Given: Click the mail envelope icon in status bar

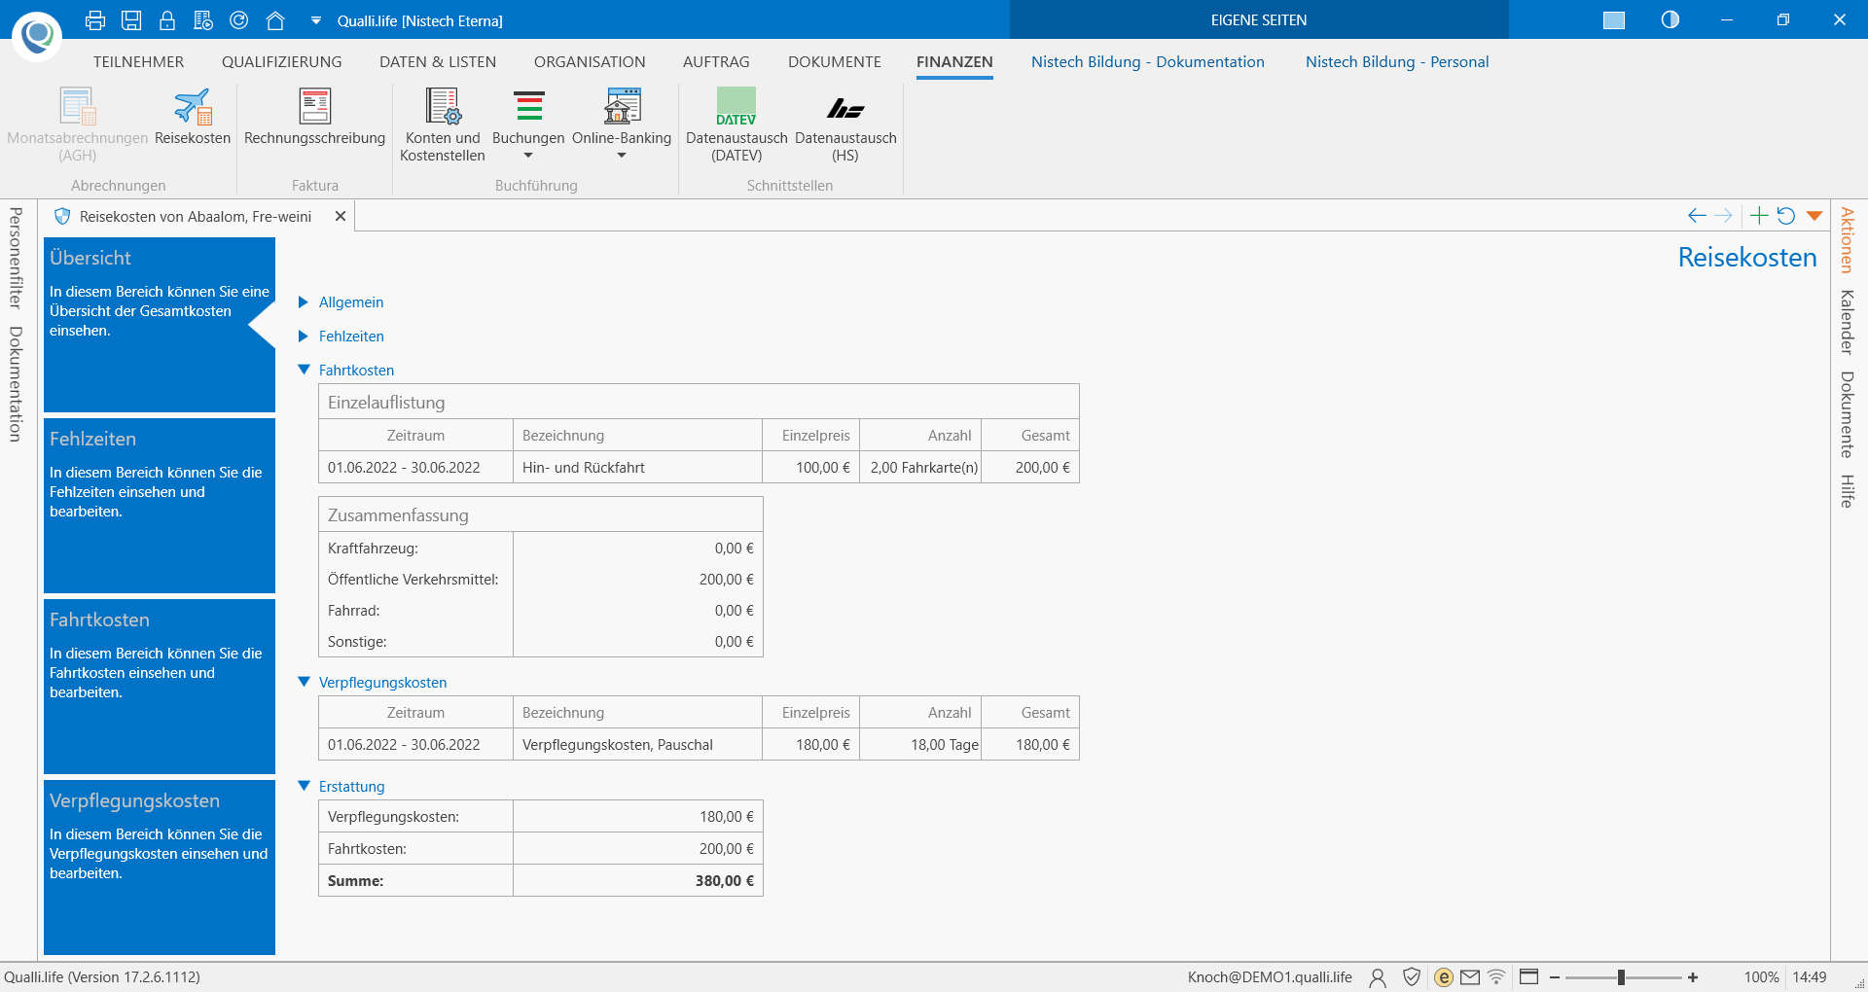Looking at the screenshot, I should pyautogui.click(x=1470, y=977).
